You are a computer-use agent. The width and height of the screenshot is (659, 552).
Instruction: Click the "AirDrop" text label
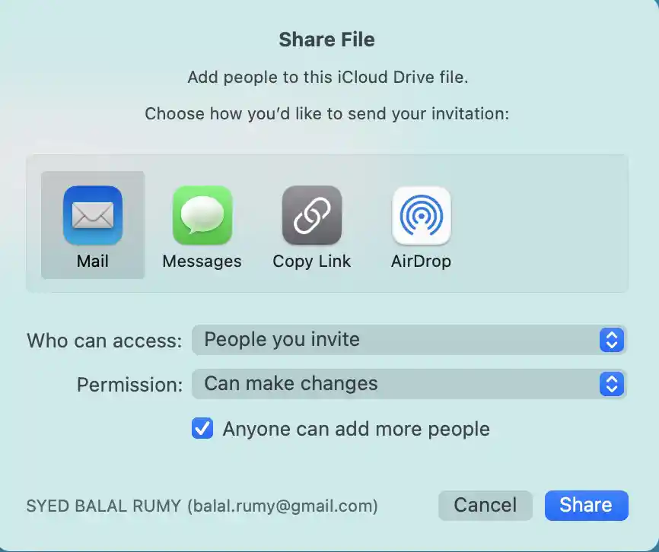(421, 262)
